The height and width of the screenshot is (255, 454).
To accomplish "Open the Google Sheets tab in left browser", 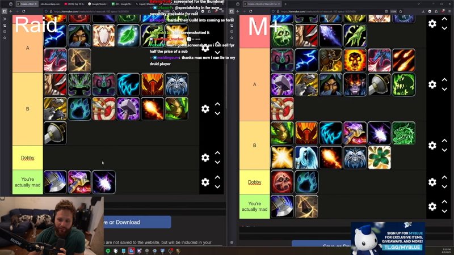I will 98,4.
